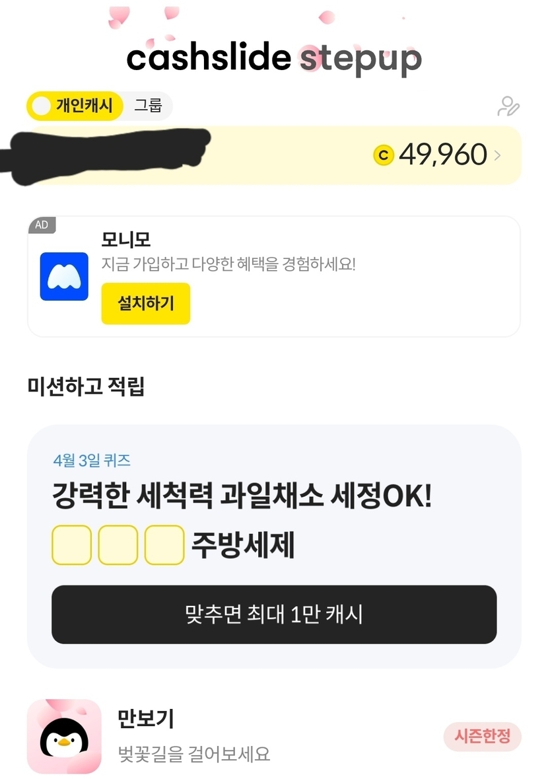Viewport: 548px width, 779px height.
Task: Open the 49,960 cash balance
Action: pos(442,155)
